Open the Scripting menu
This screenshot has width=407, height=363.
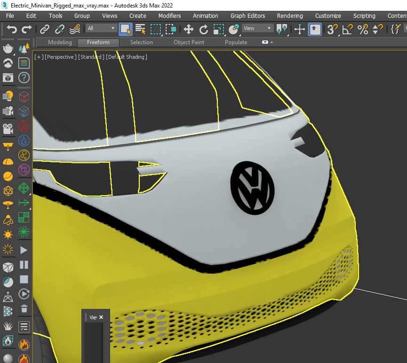(364, 16)
